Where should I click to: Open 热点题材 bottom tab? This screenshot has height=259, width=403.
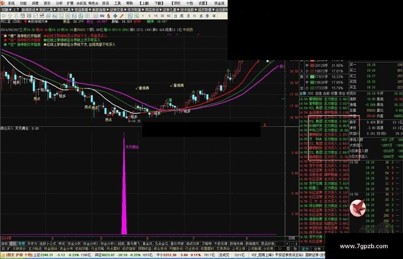pyautogui.click(x=114, y=249)
